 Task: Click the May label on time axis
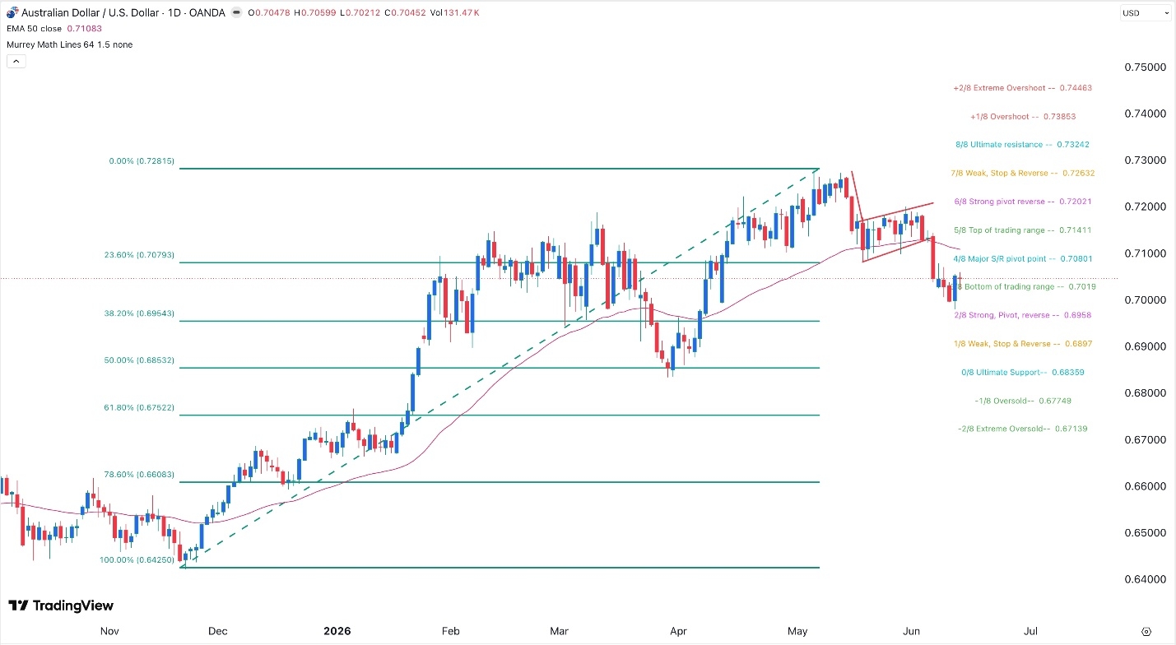pos(797,632)
